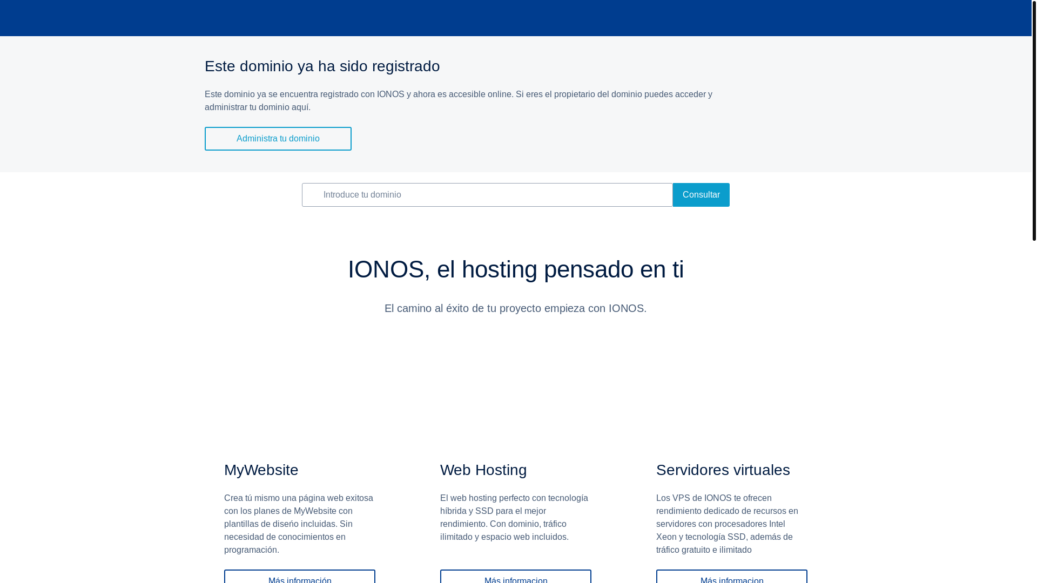1037x583 pixels.
Task: Open 'Más información' under MyWebsite
Action: 300,577
